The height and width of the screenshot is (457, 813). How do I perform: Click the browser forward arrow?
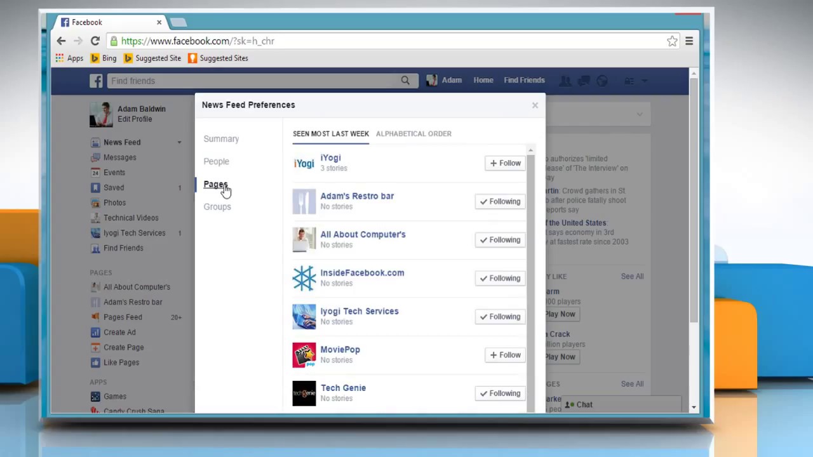point(78,41)
